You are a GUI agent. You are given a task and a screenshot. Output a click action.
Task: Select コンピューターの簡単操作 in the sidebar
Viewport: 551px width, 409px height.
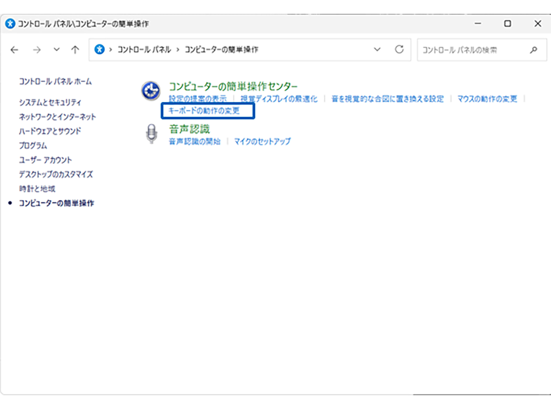(58, 203)
